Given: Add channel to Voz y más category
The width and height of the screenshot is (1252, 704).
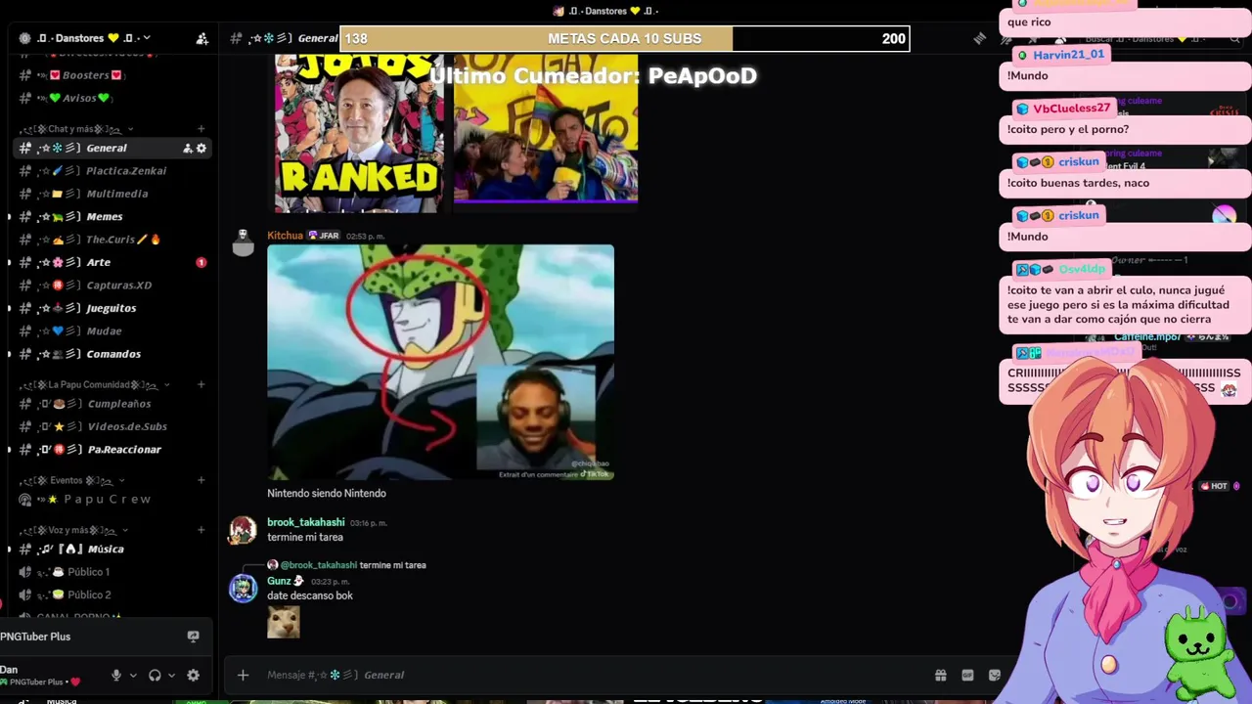Looking at the screenshot, I should [x=201, y=530].
